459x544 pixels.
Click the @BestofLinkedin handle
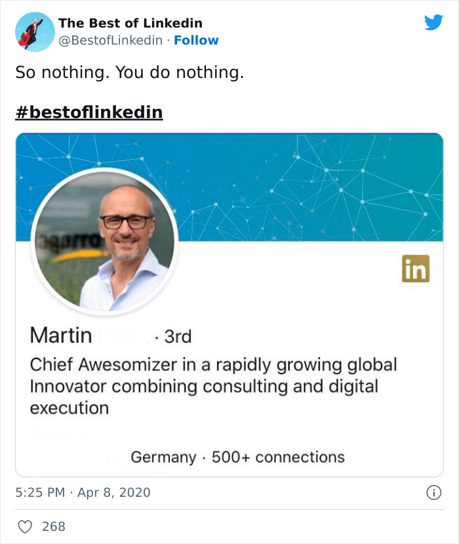coord(111,40)
